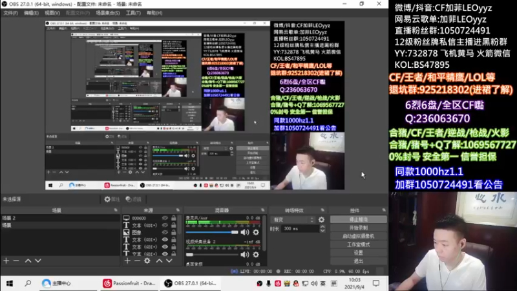
Task: Click the 视频采集设备 2 volume slider
Action: click(x=212, y=254)
